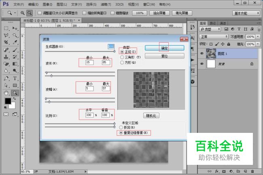Screen dimensions: 263x175
Task: Click 确定 button in wave dialog
Action: point(164,48)
